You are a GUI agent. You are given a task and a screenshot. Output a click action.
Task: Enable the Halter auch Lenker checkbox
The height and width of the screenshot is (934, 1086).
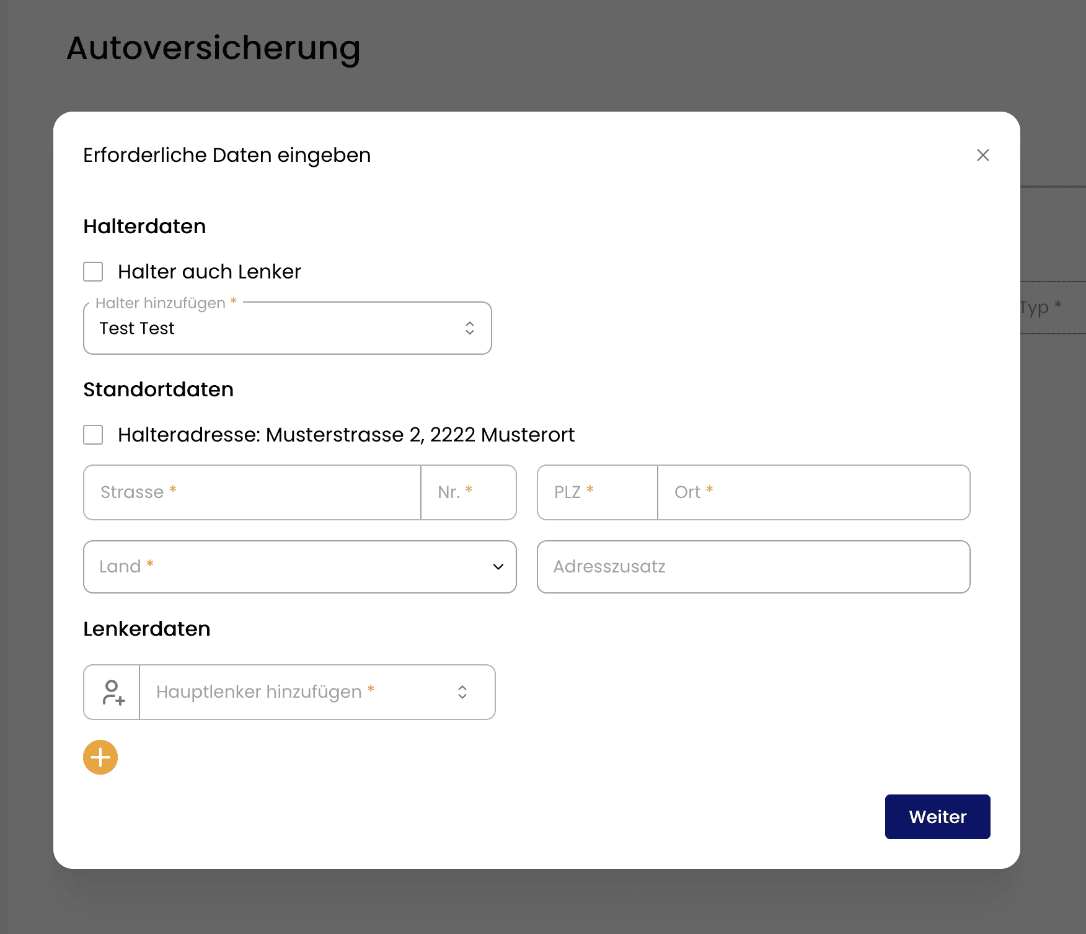(93, 272)
